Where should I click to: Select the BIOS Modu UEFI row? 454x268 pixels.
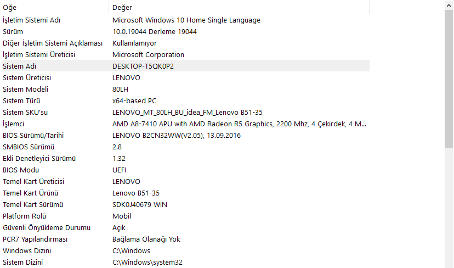pos(20,170)
